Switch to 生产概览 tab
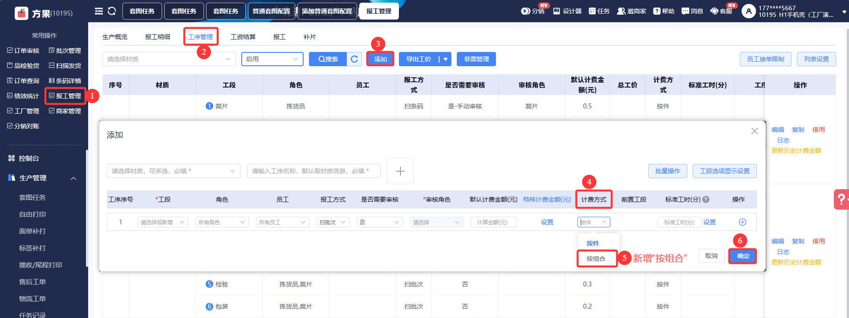849x318 pixels. coord(115,37)
